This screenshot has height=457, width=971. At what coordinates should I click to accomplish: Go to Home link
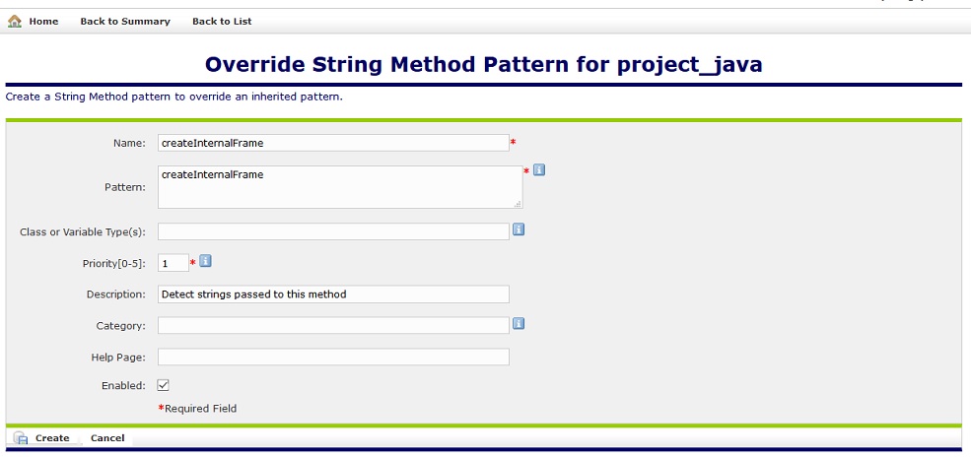coord(43,21)
